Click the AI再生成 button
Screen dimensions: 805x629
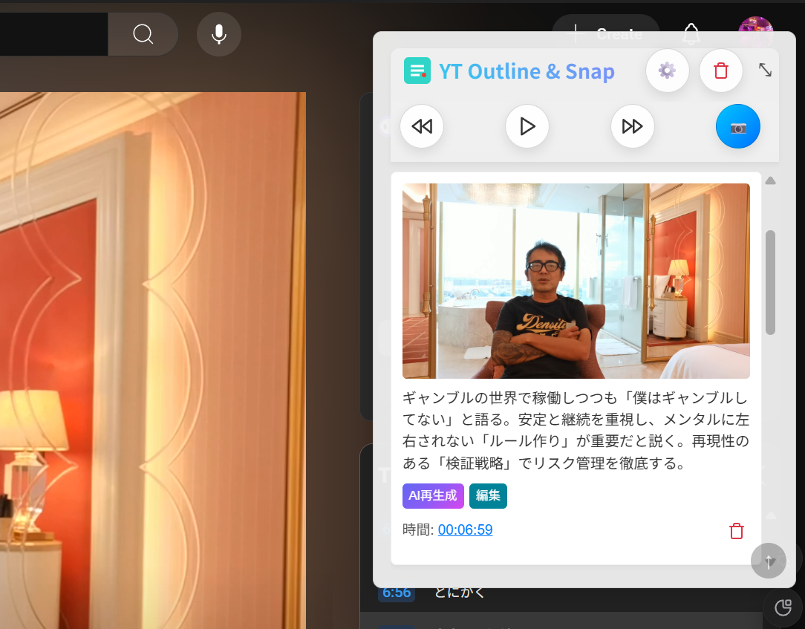(x=433, y=496)
